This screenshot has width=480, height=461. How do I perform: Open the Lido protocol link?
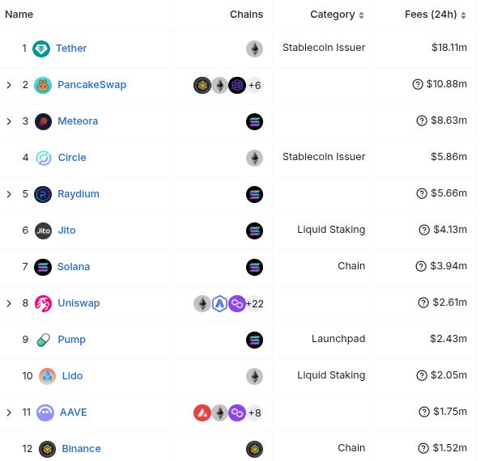72,375
